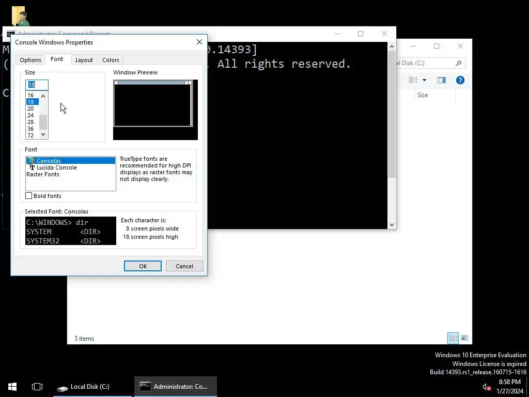This screenshot has width=529, height=397.
Task: Click the Size column header in Explorer
Action: [x=434, y=95]
